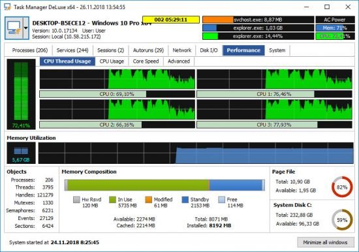Screen dimensions: 359x252
Task: Click the CPU: 72,41% indicator bar
Action: pyautogui.click(x=335, y=36)
